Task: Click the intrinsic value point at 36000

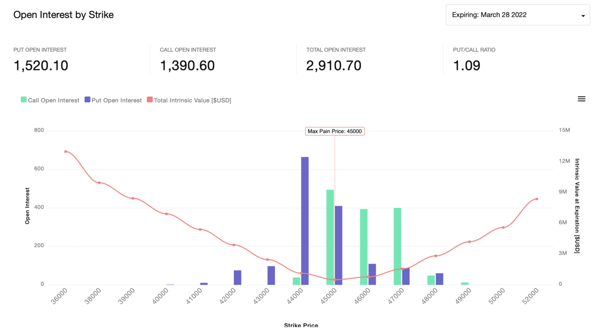Action: [x=65, y=151]
